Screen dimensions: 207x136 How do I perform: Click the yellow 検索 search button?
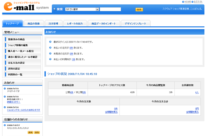coord(139,10)
